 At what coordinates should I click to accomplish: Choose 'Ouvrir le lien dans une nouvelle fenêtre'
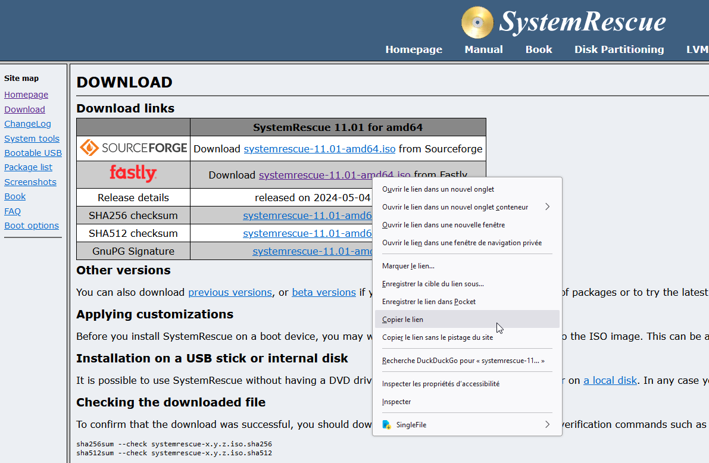tap(467, 225)
